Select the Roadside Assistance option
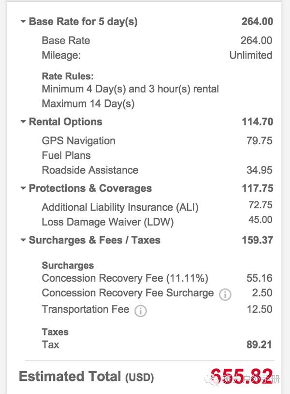290x394 pixels. pyautogui.click(x=90, y=170)
